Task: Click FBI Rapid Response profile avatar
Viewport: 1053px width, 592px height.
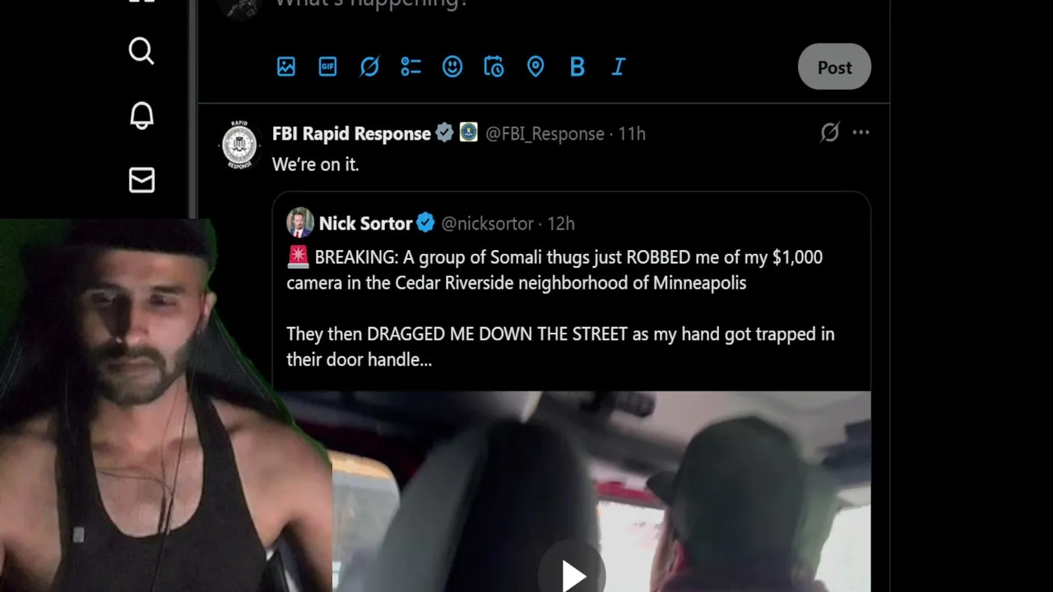Action: click(240, 145)
